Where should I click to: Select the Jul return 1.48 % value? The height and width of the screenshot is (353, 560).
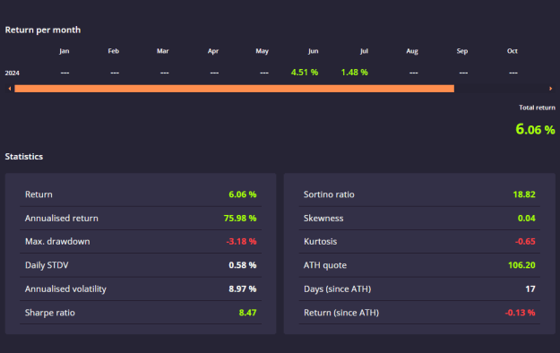(354, 73)
